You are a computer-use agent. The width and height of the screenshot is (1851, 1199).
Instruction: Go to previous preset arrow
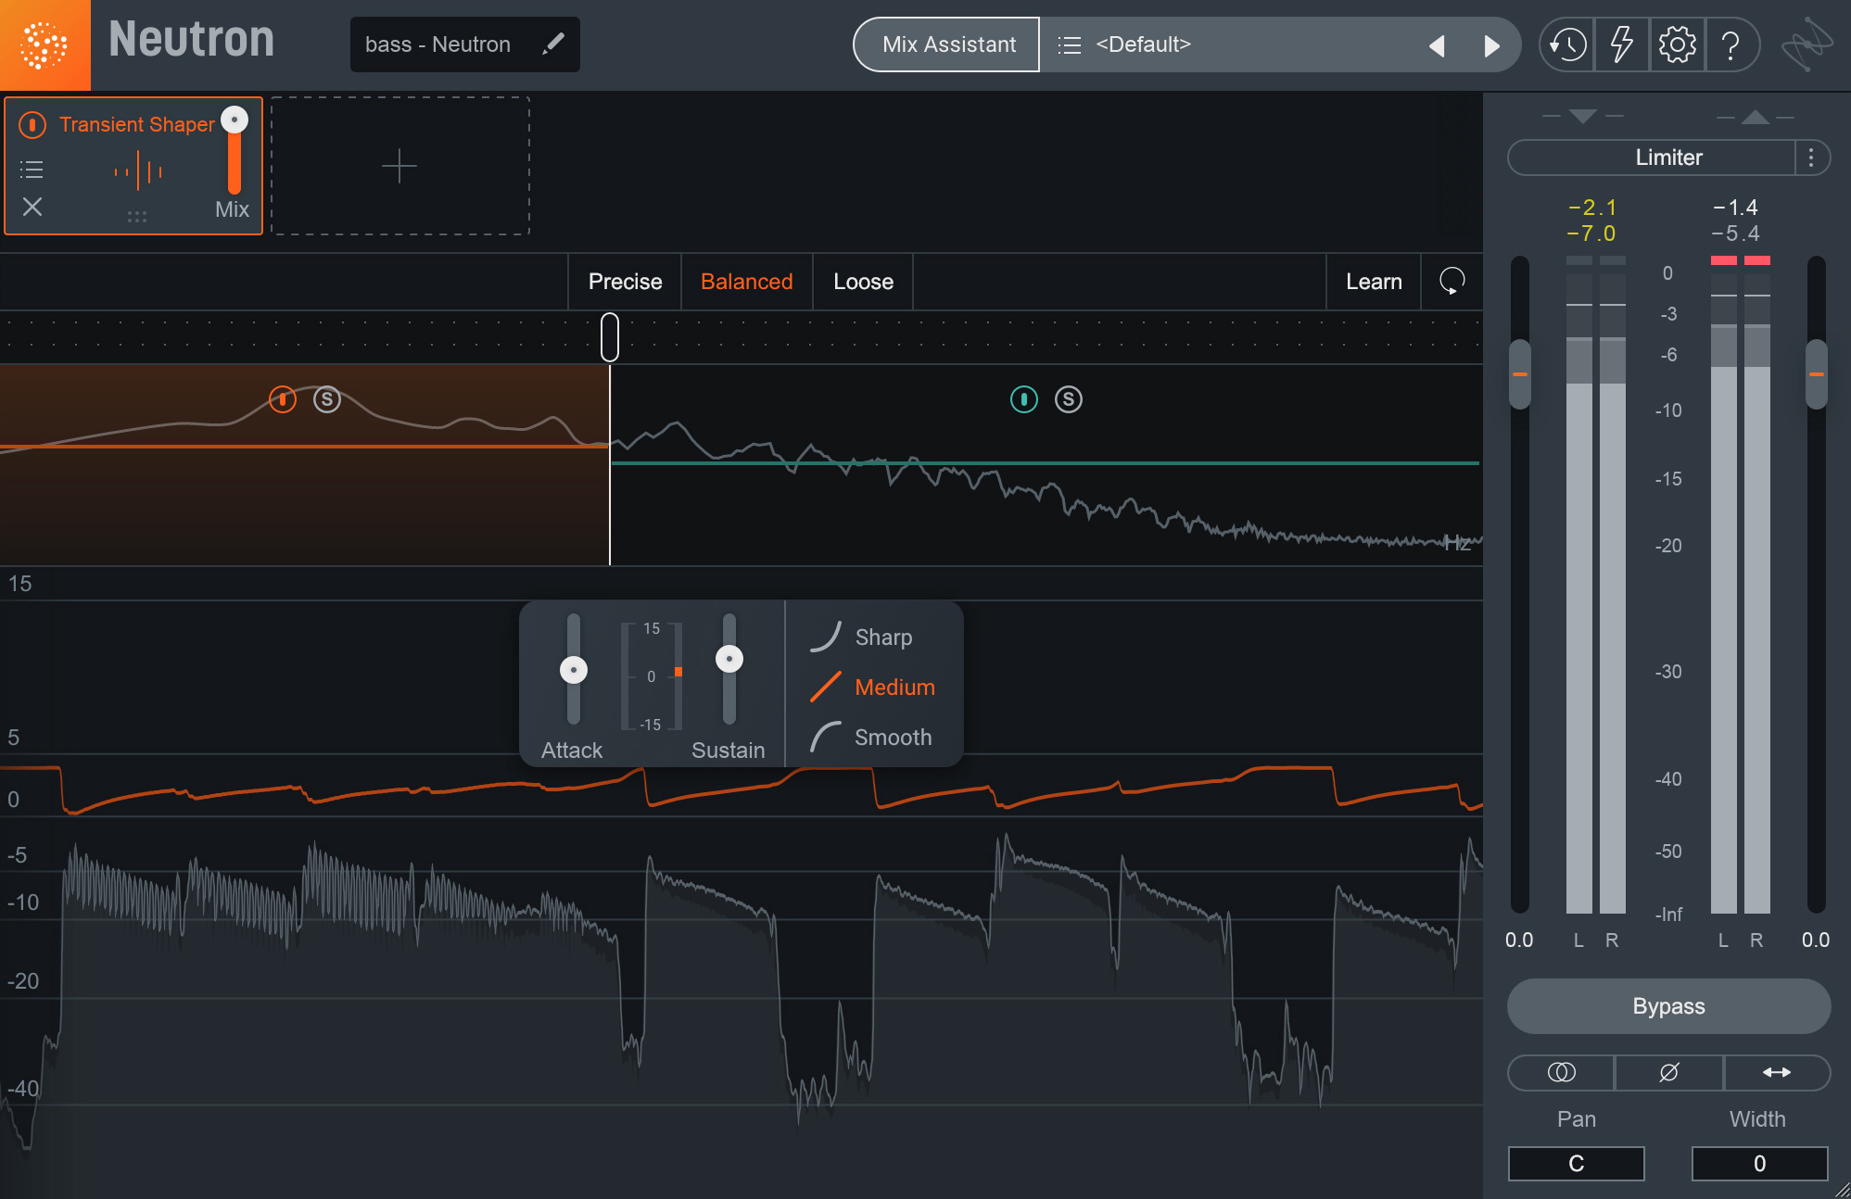pos(1437,45)
